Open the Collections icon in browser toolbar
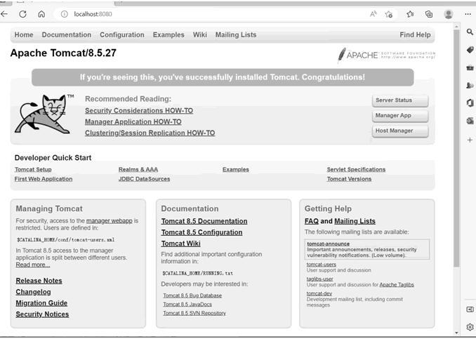Image resolution: width=476 pixels, height=339 pixels. point(429,14)
